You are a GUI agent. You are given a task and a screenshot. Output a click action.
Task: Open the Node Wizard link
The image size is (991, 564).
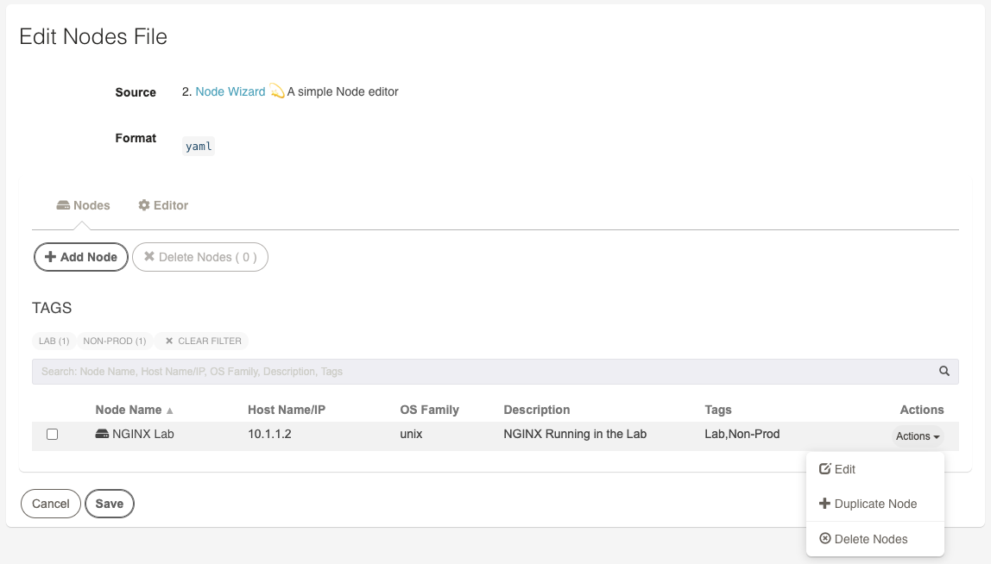tap(230, 91)
